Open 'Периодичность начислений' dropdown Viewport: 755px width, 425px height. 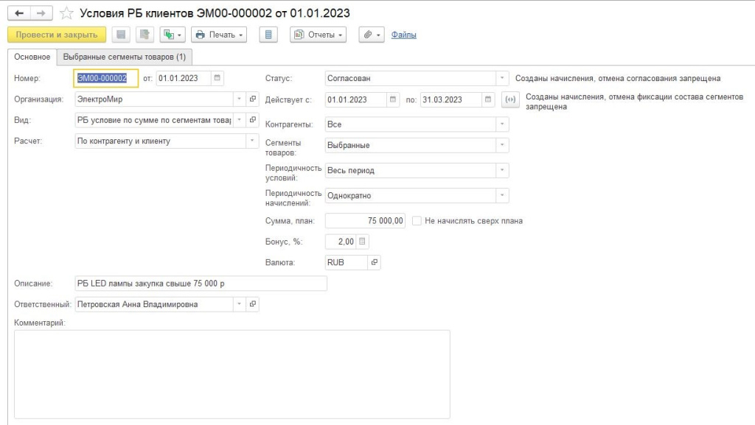click(502, 196)
